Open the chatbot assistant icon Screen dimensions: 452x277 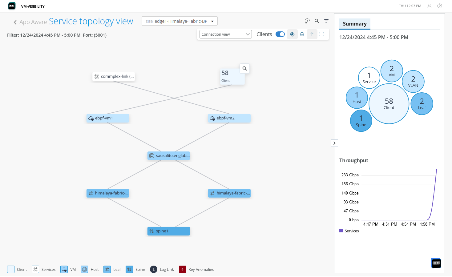(436, 263)
